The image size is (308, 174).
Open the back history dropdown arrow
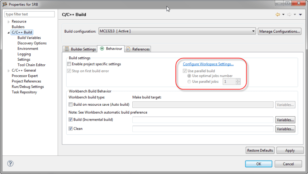pos(283,15)
